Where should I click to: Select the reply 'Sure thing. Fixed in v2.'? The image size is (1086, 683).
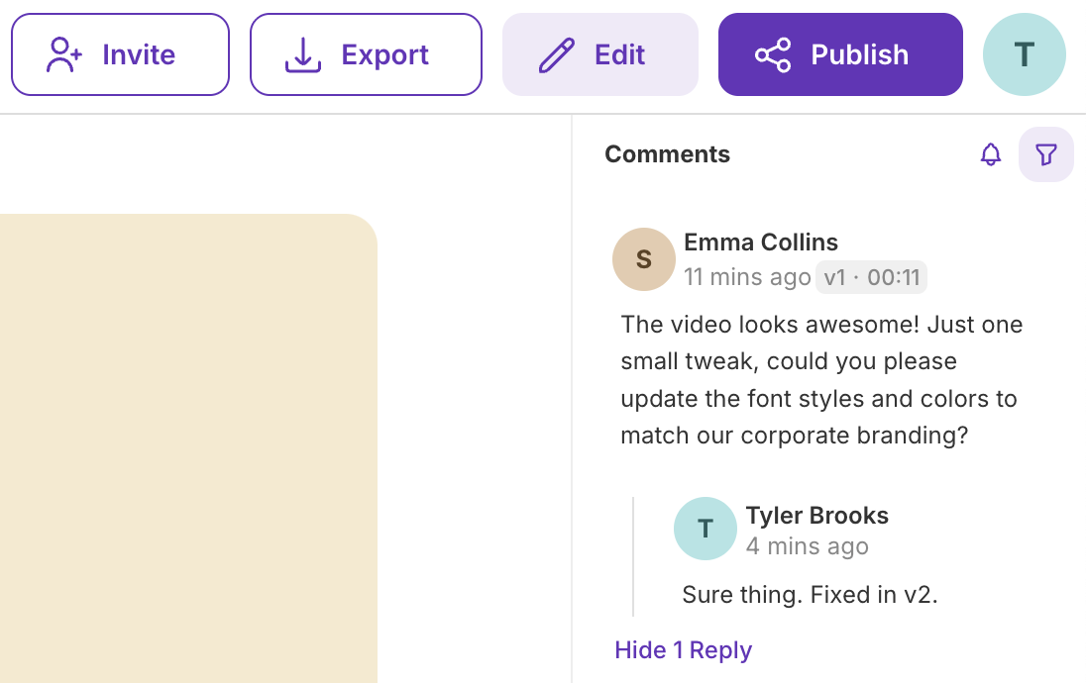tap(810, 595)
